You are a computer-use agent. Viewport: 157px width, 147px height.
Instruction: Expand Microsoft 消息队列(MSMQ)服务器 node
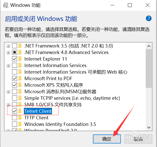pyautogui.click(x=9, y=92)
